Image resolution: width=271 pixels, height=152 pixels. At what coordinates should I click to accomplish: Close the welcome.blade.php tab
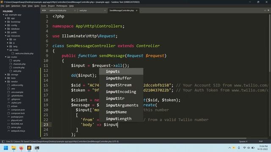75,11
